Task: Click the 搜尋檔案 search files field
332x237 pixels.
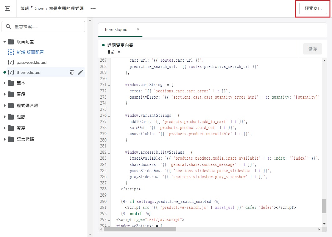Action: pyautogui.click(x=43, y=27)
